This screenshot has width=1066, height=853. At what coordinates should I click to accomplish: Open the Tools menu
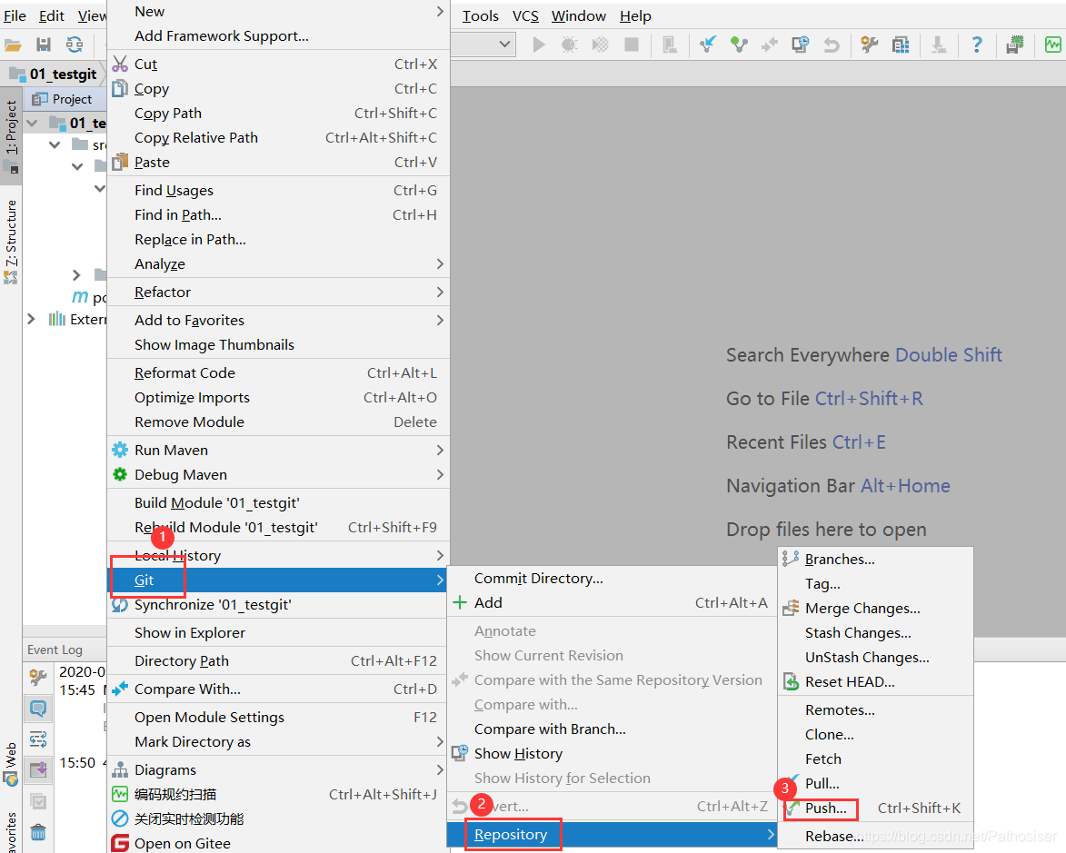click(x=481, y=15)
